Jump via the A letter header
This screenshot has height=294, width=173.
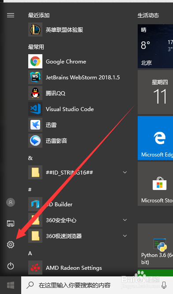coord(30,253)
